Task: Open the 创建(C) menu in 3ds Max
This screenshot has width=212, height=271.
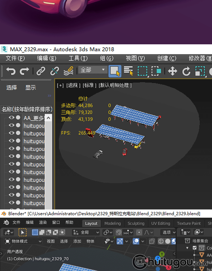Action: point(167,58)
